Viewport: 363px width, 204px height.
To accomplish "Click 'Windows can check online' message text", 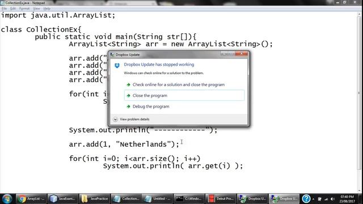I will click(x=164, y=73).
